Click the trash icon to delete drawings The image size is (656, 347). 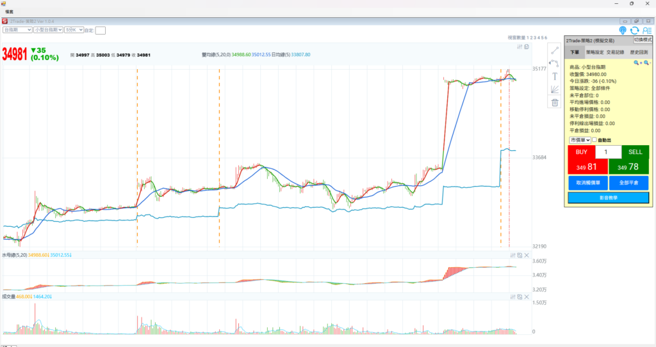pos(555,102)
